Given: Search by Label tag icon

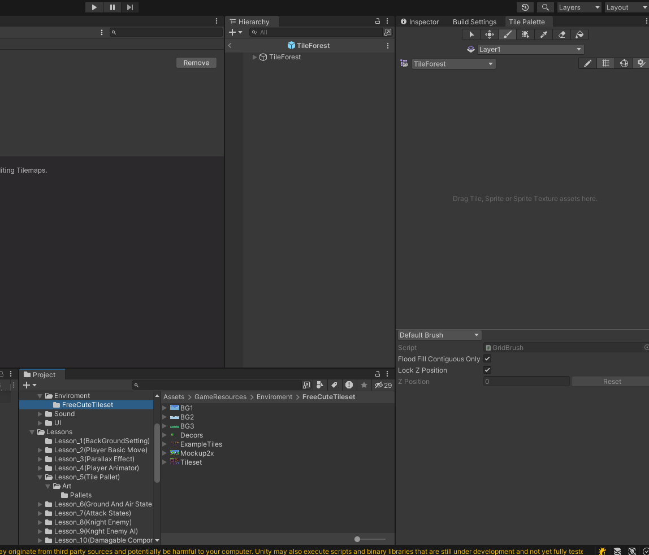Looking at the screenshot, I should (335, 385).
